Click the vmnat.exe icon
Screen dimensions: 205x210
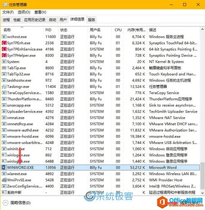point(4,118)
